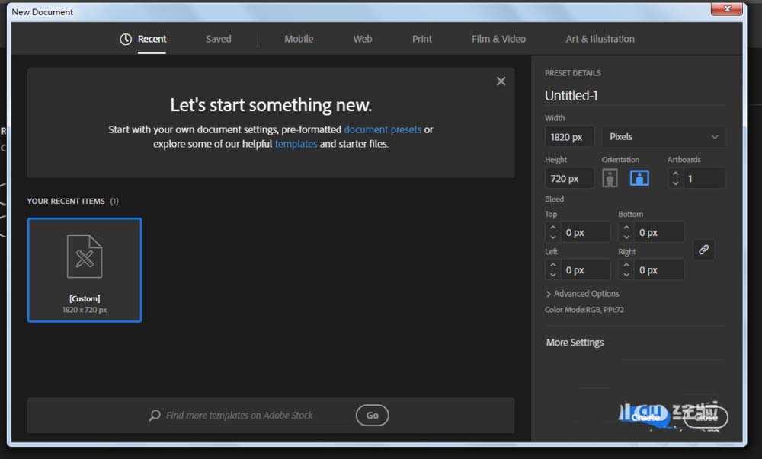Open the document presets link
Screen dimensions: 762x459
click(383, 129)
